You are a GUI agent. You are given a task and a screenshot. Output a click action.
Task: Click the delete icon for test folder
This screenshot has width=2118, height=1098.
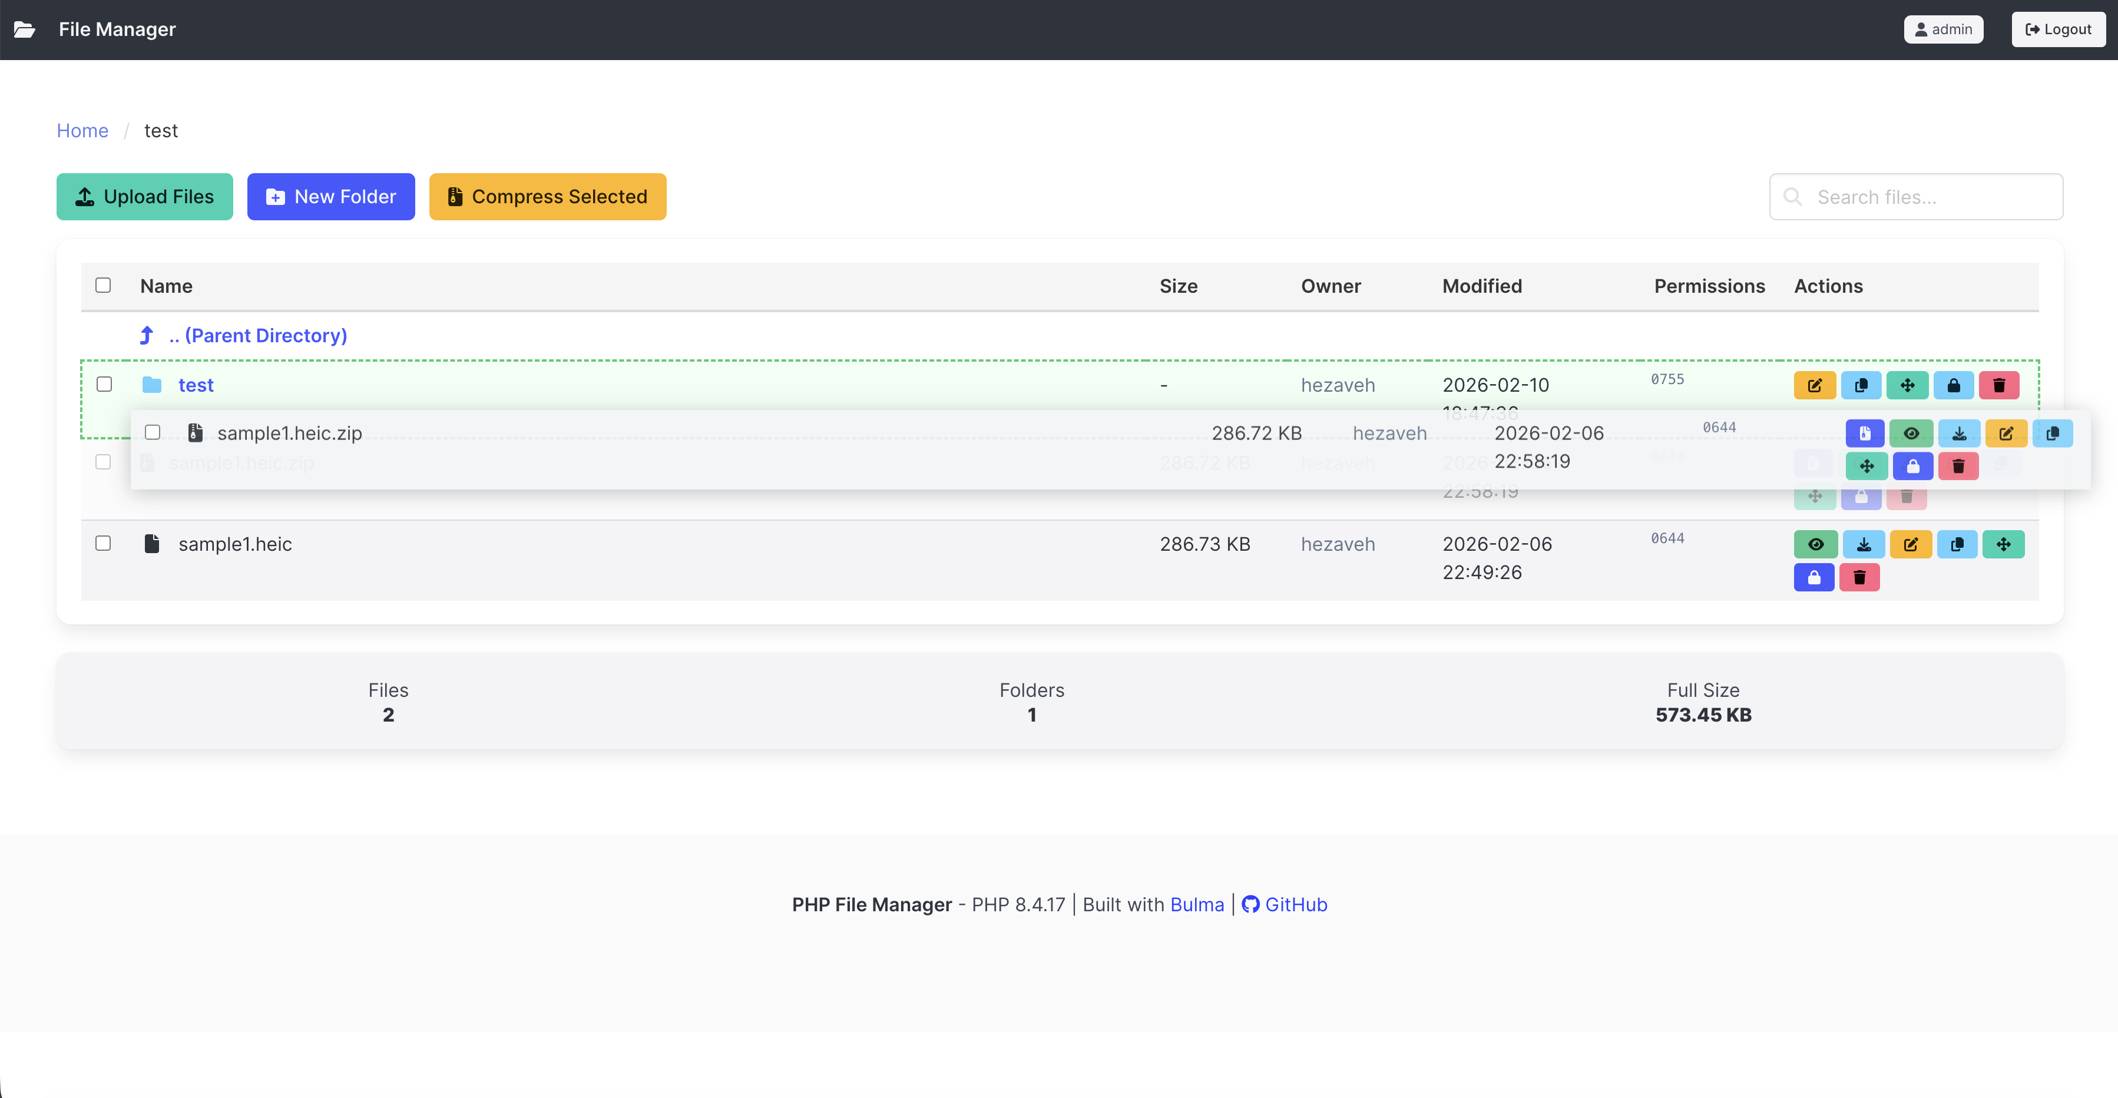click(x=1998, y=385)
